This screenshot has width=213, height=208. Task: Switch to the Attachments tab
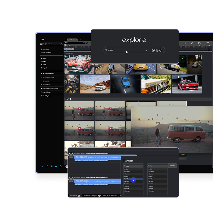click(x=86, y=196)
